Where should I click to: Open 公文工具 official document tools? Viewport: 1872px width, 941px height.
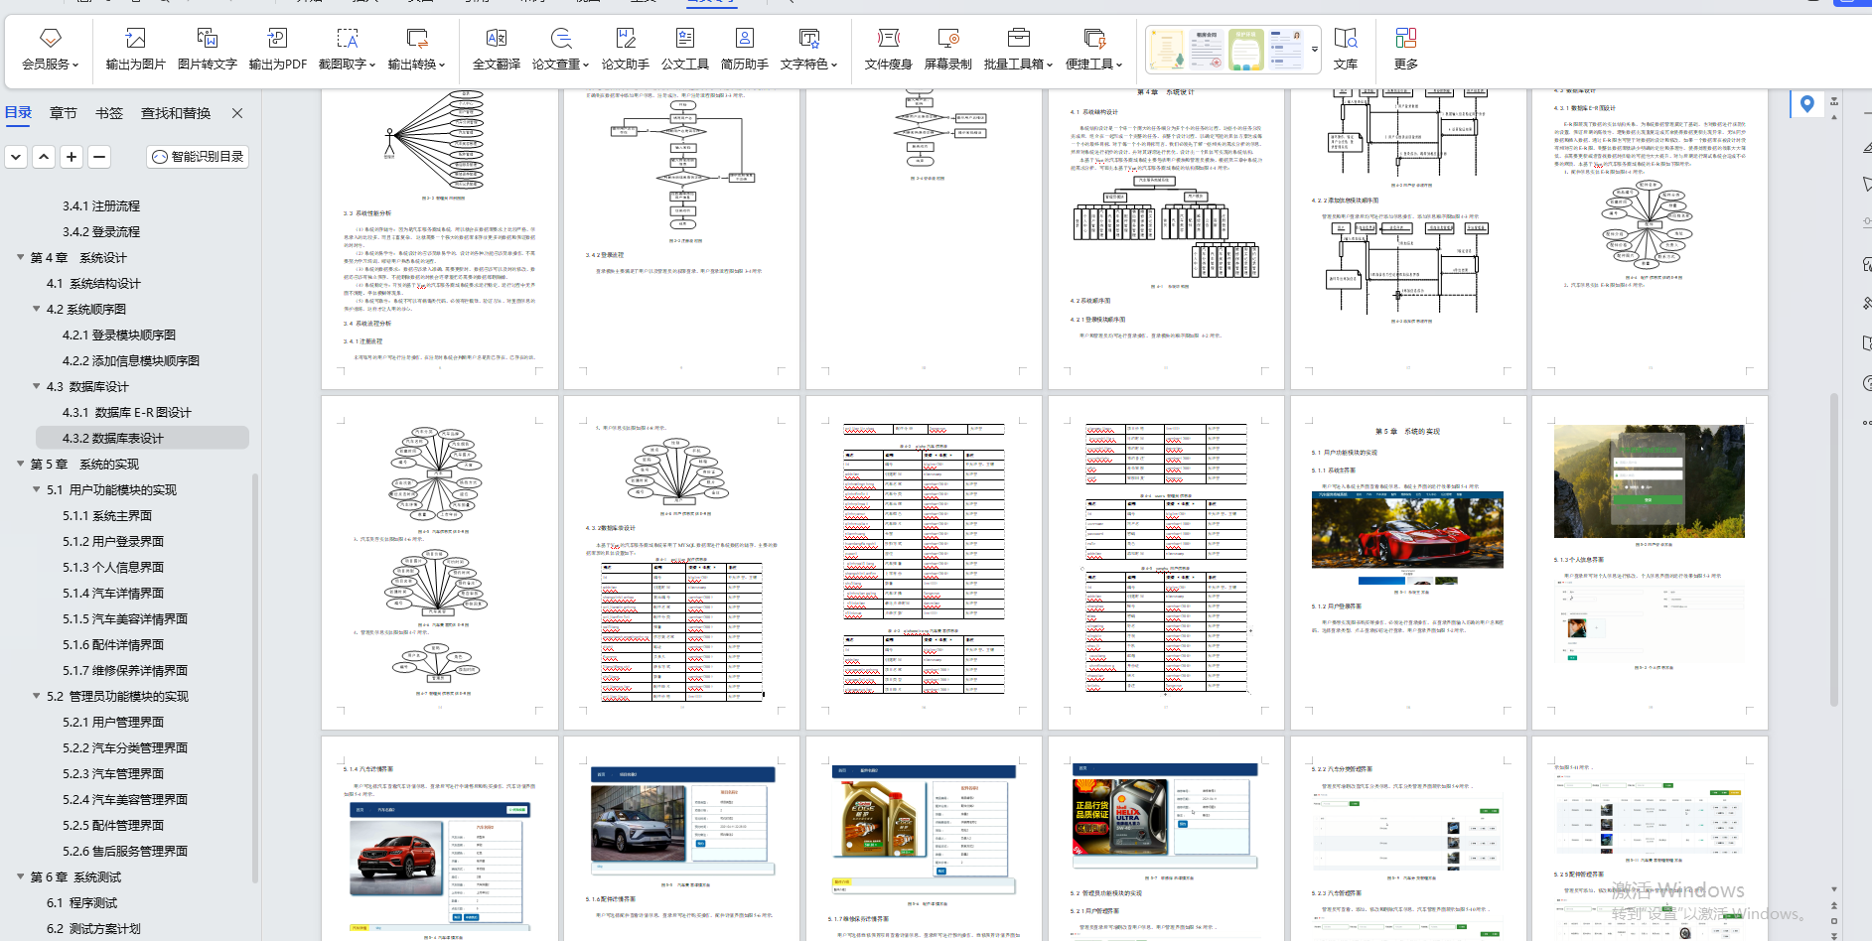pyautogui.click(x=685, y=49)
